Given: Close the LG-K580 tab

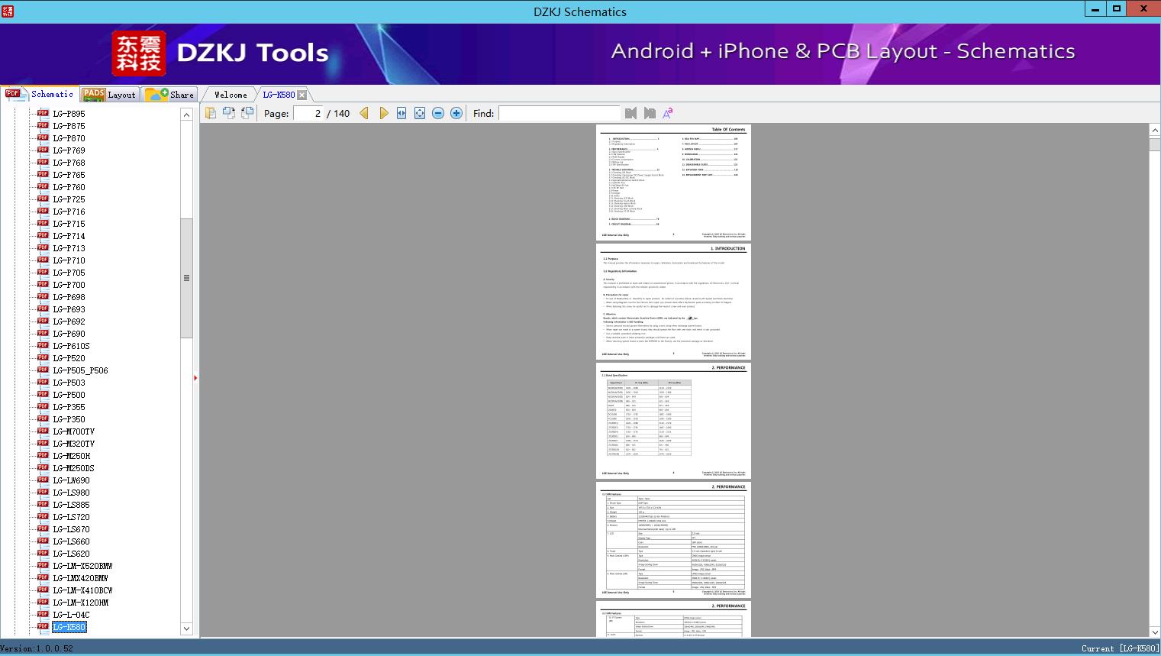Looking at the screenshot, I should [x=302, y=95].
